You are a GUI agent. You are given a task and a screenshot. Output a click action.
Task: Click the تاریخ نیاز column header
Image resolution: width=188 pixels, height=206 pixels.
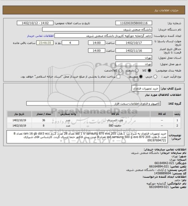point(19,114)
